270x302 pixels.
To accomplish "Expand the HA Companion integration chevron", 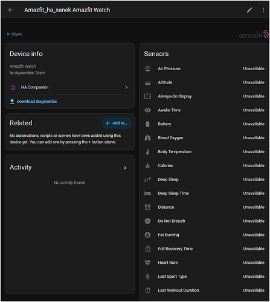I will coord(126,87).
